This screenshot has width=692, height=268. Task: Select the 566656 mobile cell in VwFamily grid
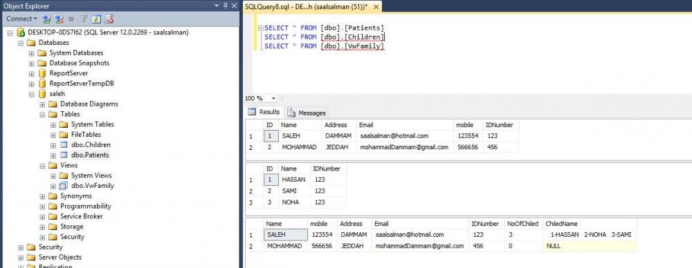[322, 246]
